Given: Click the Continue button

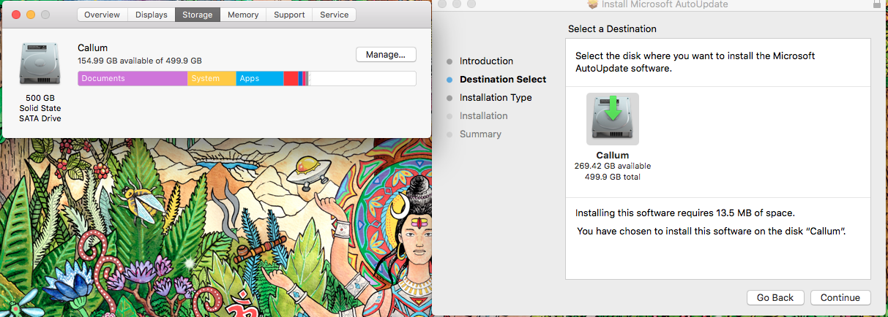Looking at the screenshot, I should click(840, 297).
